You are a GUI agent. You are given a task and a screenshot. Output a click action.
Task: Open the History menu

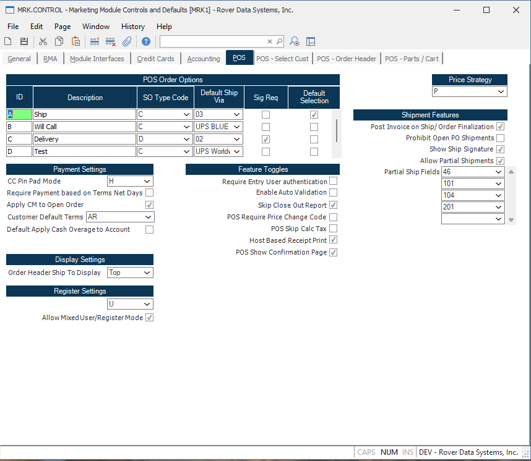(133, 27)
